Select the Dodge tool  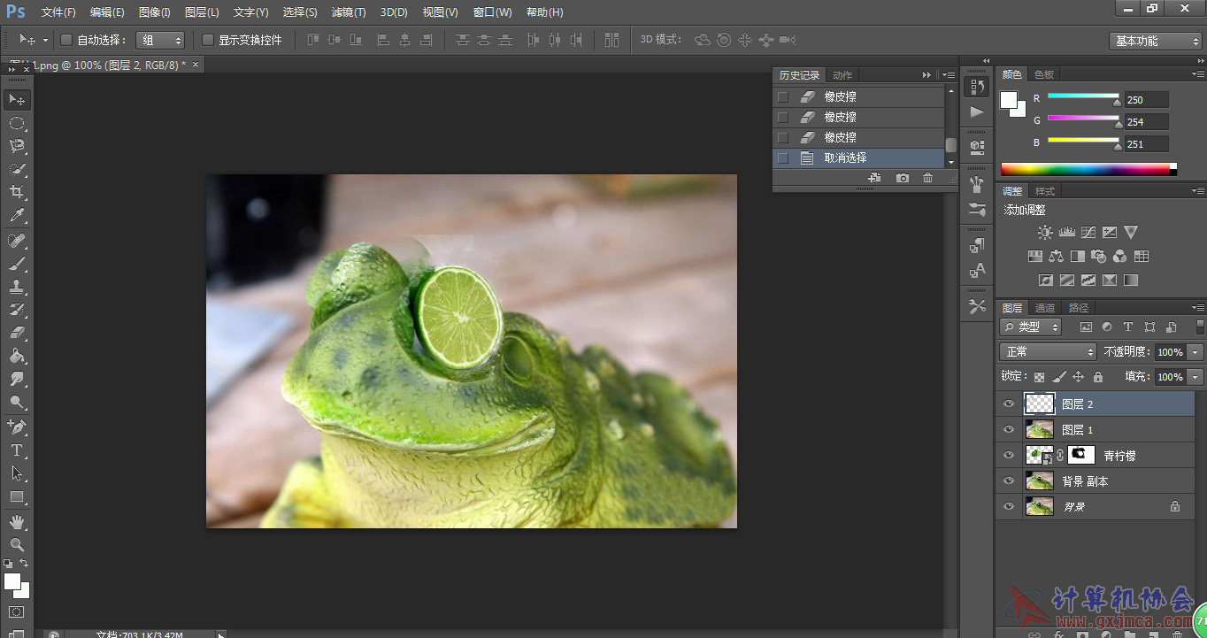click(17, 402)
